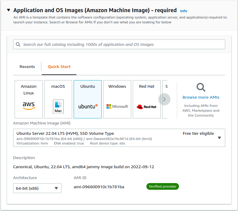
Task: Click the AMI ID ami-096800910c1b781ba text
Action: pos(99,187)
